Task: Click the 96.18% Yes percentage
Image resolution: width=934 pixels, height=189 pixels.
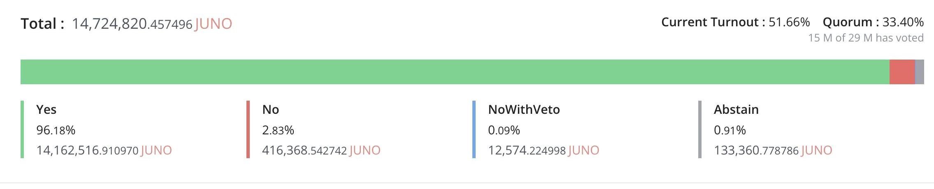Action: [x=56, y=130]
